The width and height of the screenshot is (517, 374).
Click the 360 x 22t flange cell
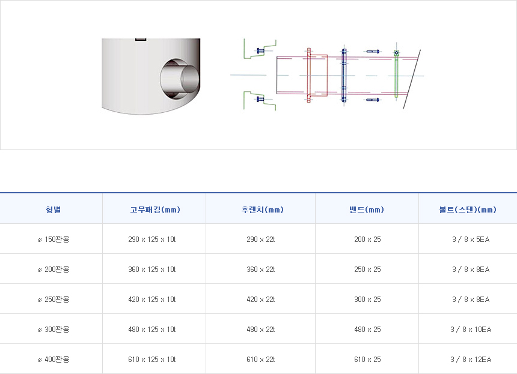(261, 270)
